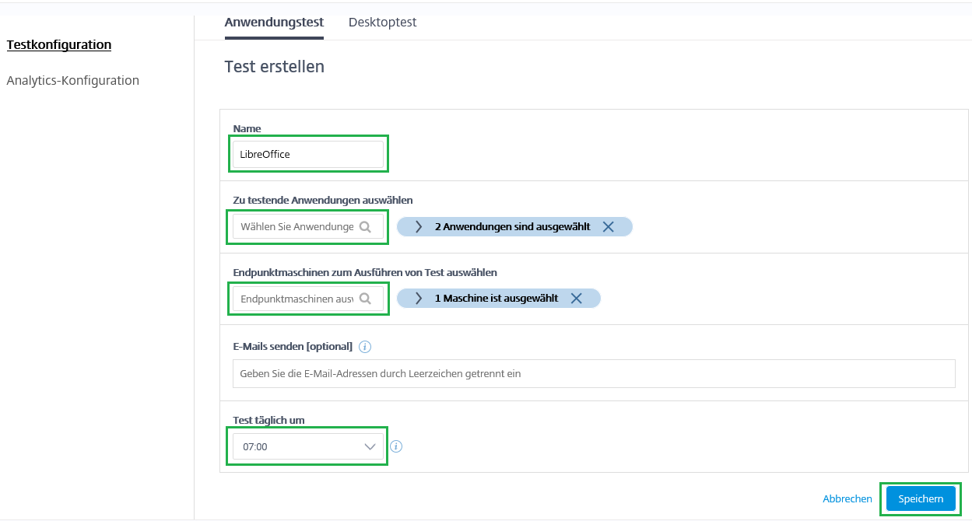Select the Name field containing LibreOffice
Image resolution: width=972 pixels, height=521 pixels.
308,154
